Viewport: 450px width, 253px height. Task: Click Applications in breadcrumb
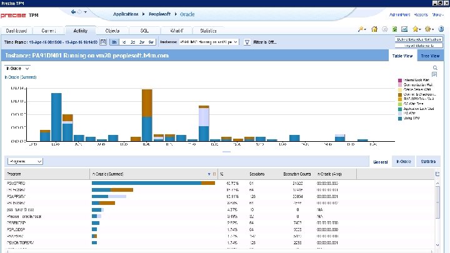pos(126,14)
